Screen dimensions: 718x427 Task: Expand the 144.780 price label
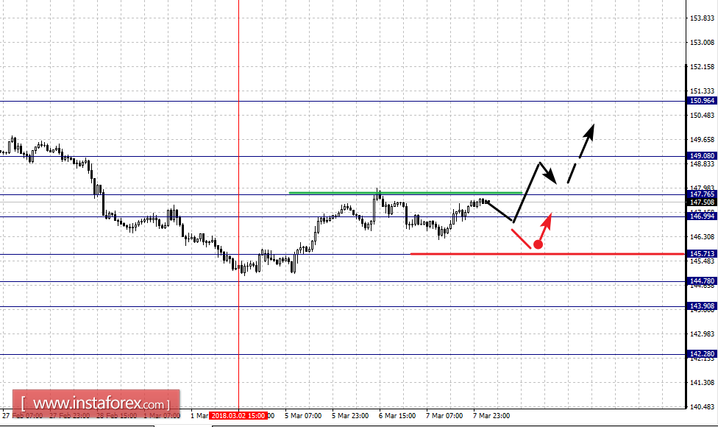click(699, 280)
